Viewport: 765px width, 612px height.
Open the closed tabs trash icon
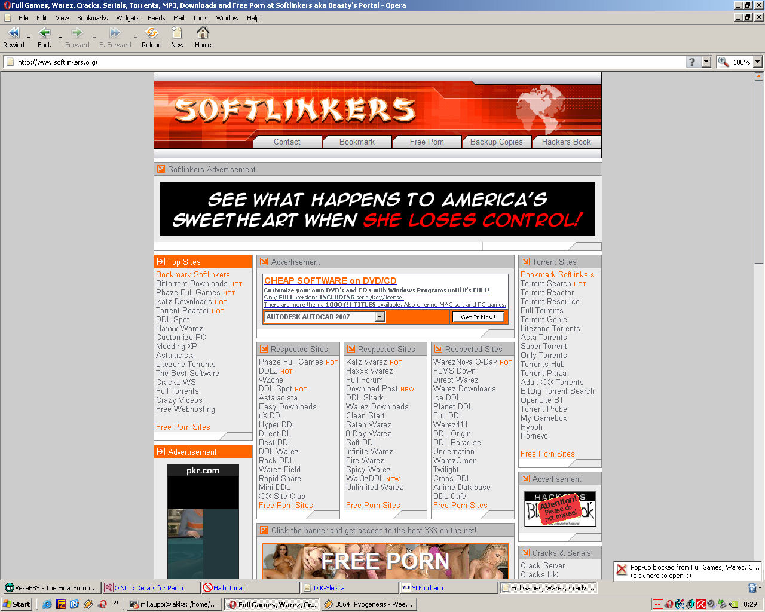pyautogui.click(x=752, y=588)
